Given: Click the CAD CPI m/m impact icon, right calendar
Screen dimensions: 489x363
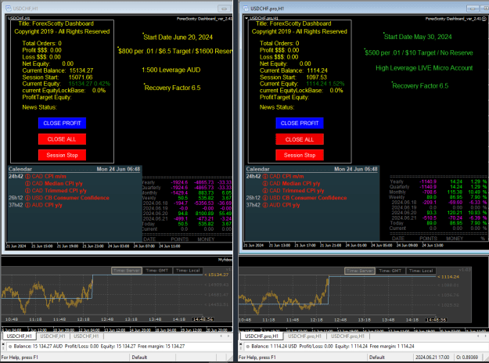Looking at the screenshot, I should click(265, 177).
